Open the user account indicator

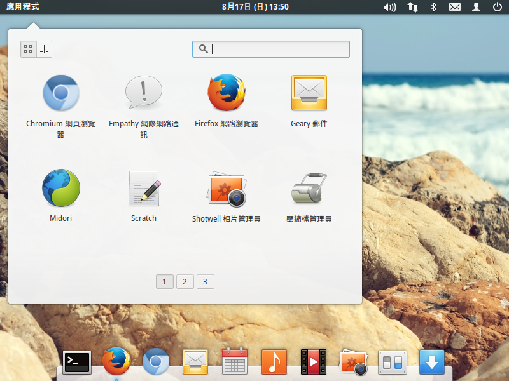click(x=476, y=7)
